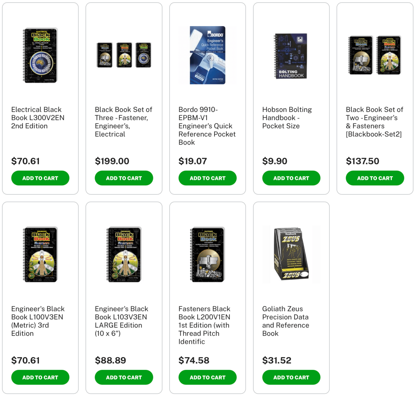
Task: Add Black Book Set of Two to cart
Action: tap(375, 178)
